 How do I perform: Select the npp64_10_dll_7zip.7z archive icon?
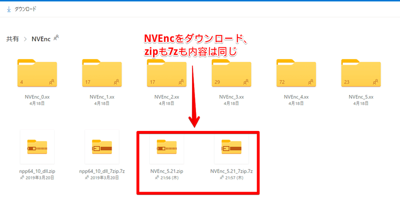(102, 147)
